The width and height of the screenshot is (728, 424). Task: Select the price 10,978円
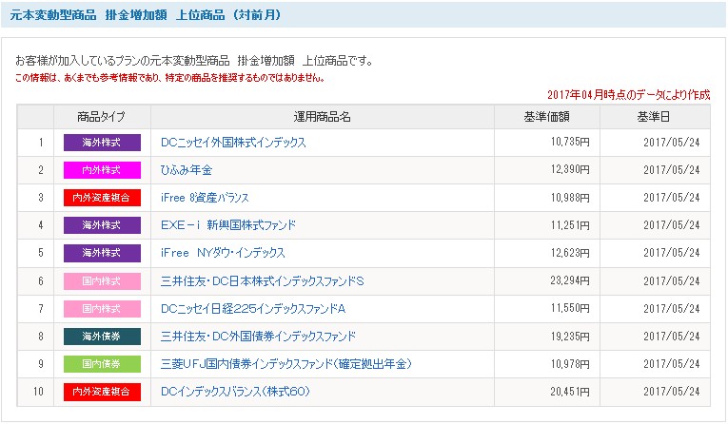[x=570, y=364]
